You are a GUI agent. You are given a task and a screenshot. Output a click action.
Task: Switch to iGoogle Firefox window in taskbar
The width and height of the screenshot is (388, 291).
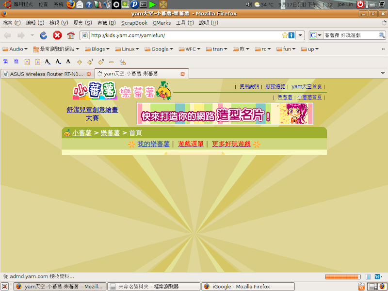[248, 287]
